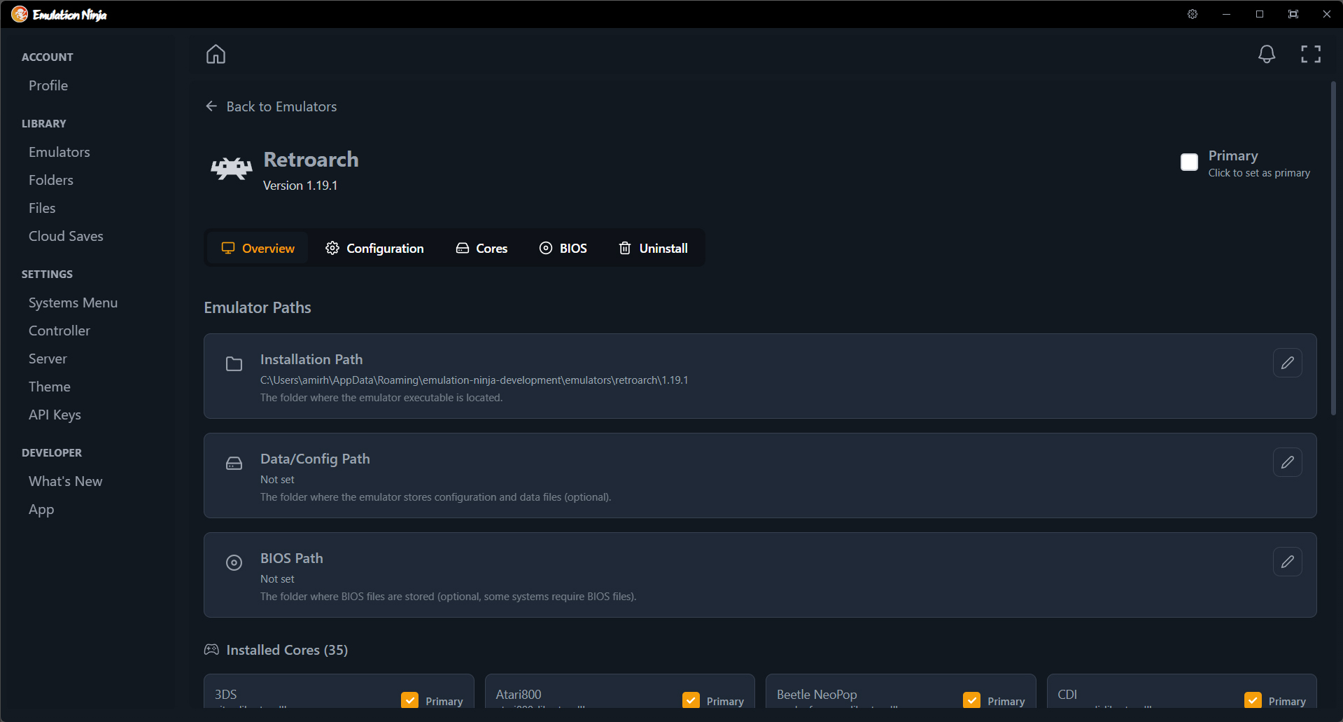Open notifications via the bell icon
Image resolution: width=1343 pixels, height=722 pixels.
pyautogui.click(x=1266, y=54)
